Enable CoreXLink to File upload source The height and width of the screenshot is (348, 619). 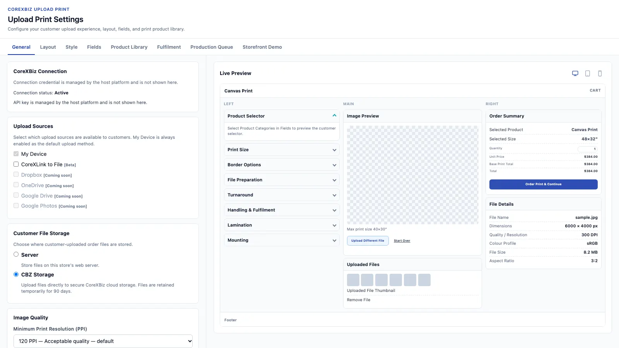pos(16,164)
